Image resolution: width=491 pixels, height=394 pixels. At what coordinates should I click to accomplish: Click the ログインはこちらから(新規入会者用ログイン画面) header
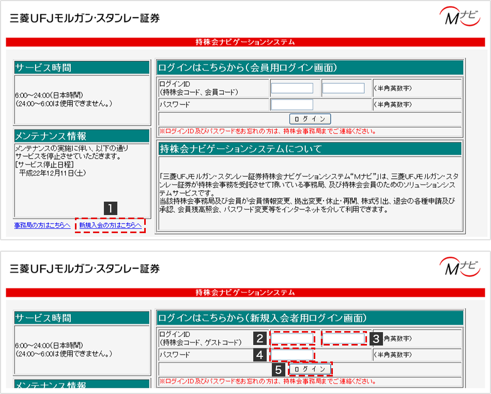pyautogui.click(x=310, y=318)
